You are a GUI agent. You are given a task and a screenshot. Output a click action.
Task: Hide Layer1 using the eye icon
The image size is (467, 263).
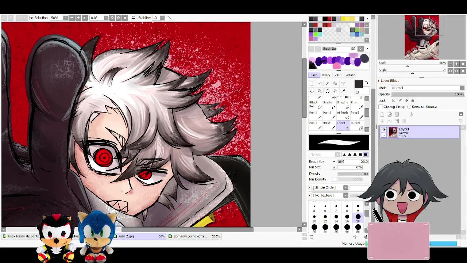383,130
